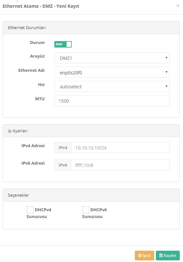
Task: Click the IPv6 address input field
Action: pyautogui.click(x=120, y=165)
